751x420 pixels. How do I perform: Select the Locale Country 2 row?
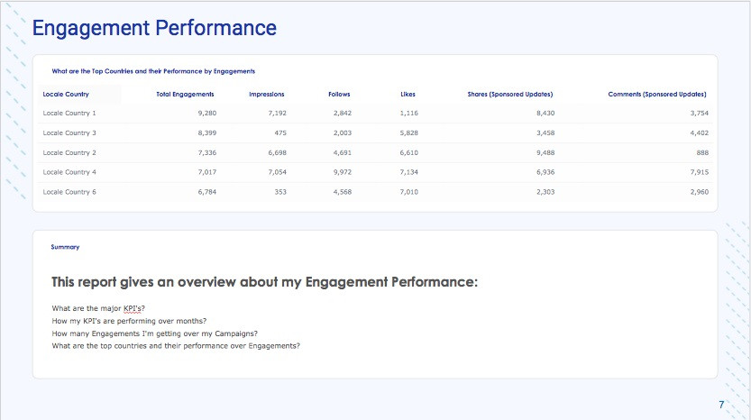coord(375,153)
